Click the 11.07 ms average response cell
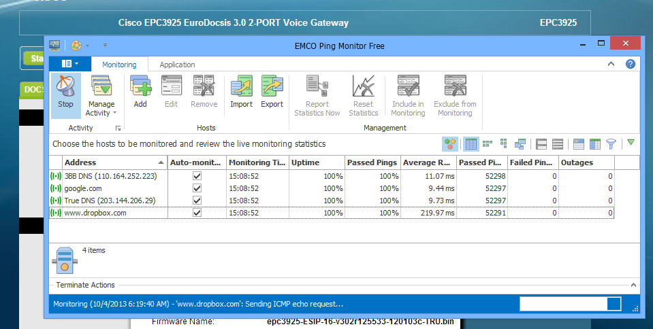This screenshot has height=329, width=653. tap(428, 176)
